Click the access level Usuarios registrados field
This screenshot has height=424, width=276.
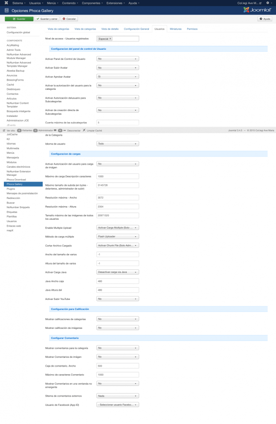pos(118,39)
